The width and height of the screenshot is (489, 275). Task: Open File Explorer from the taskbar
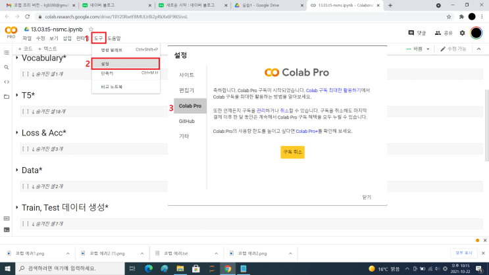(180, 268)
